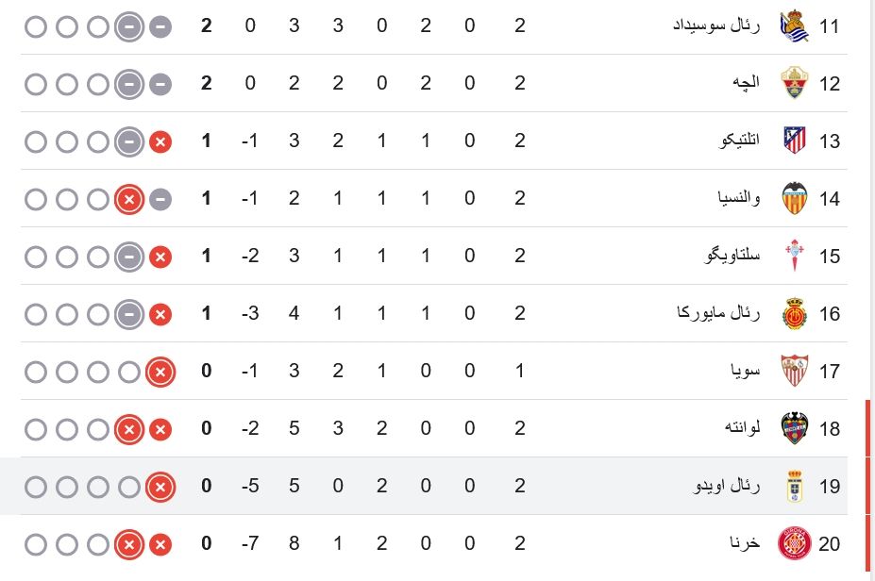Image resolution: width=875 pixels, height=581 pixels.
Task: Open the Atletico Madrid crest in row 13
Action: pyautogui.click(x=794, y=141)
